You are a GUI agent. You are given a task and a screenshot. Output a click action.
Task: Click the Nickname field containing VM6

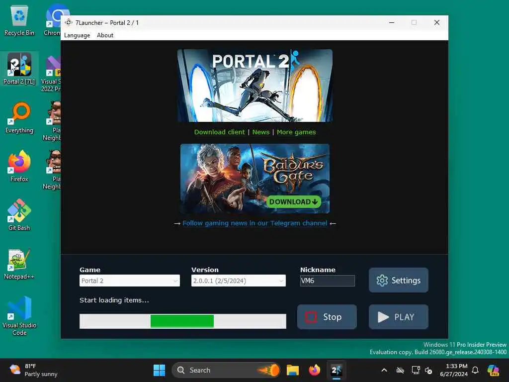click(327, 281)
